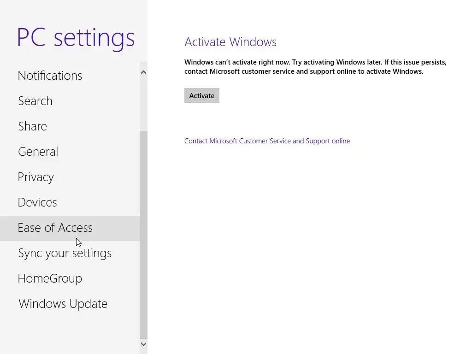The height and width of the screenshot is (354, 472).
Task: Open Ease of Access settings
Action: pyautogui.click(x=70, y=228)
